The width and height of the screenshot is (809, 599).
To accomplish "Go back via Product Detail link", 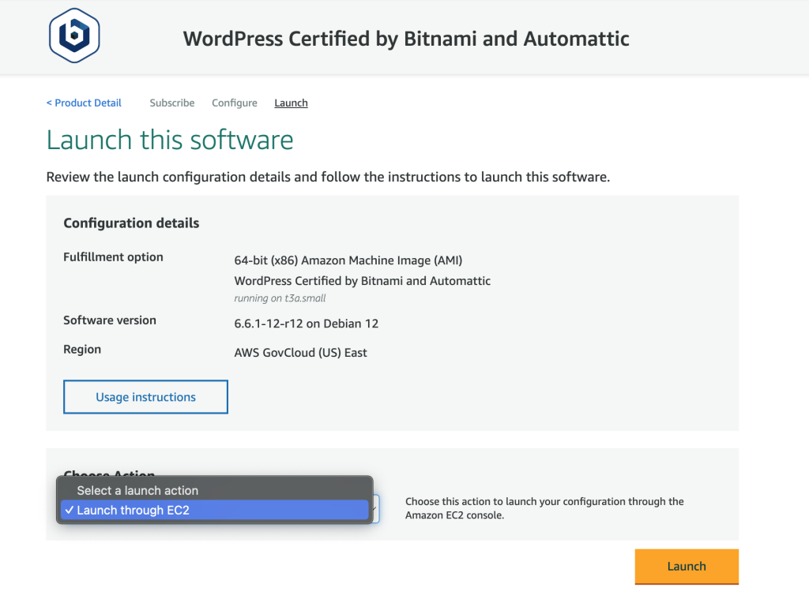I will coord(84,103).
